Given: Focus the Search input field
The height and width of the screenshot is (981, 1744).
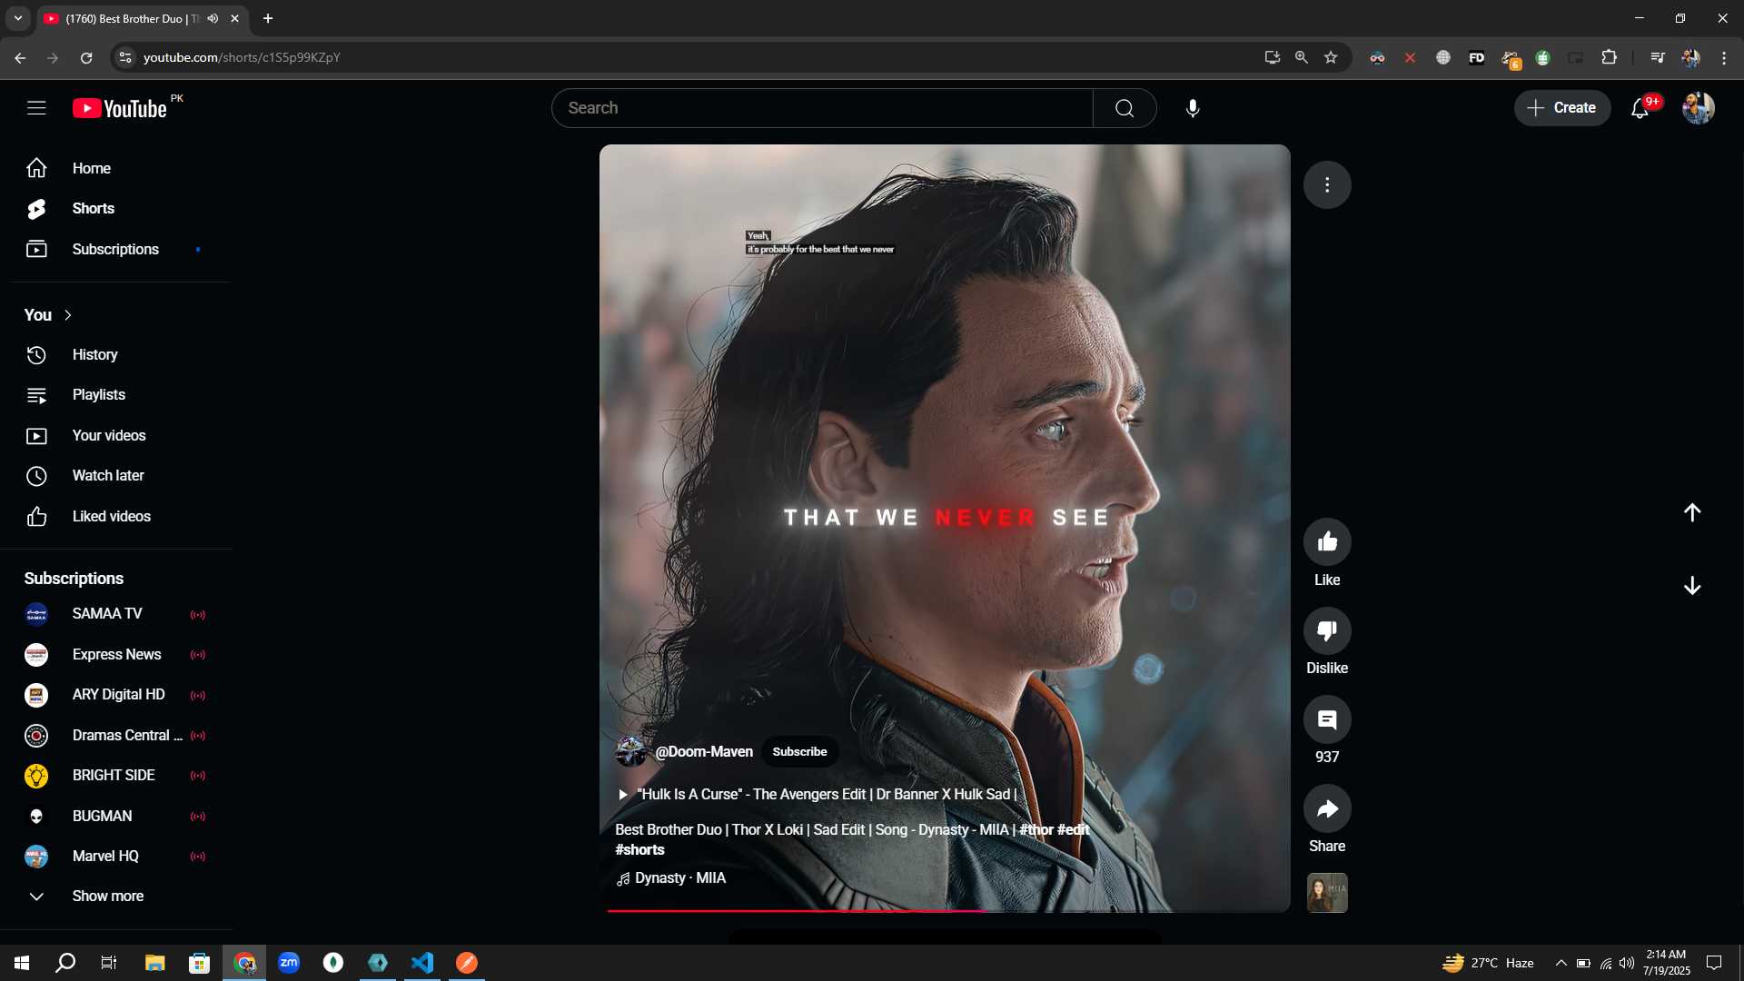Looking at the screenshot, I should 822,108.
